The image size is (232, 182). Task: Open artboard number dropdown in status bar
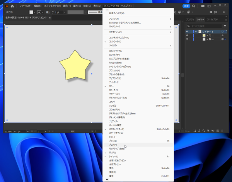[46, 131]
